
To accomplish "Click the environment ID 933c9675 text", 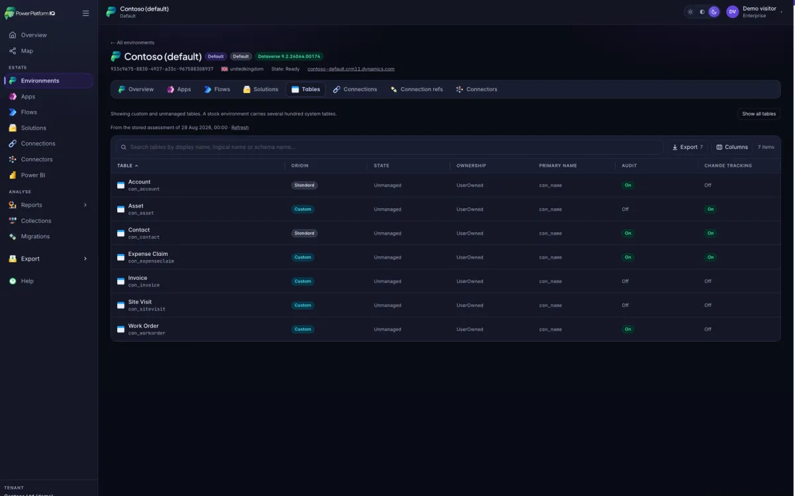I will tap(162, 69).
